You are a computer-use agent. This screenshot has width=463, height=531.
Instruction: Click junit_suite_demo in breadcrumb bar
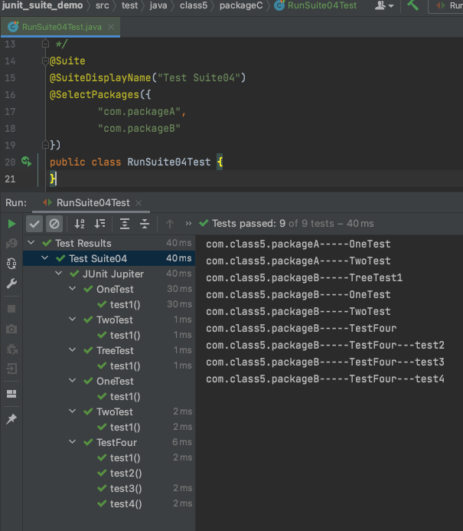point(42,5)
